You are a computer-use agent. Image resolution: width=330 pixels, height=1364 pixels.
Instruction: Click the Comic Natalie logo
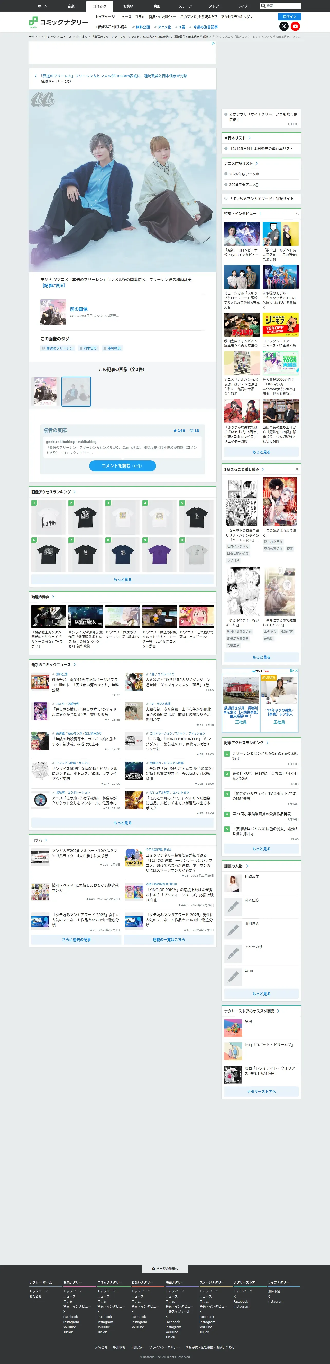[58, 22]
